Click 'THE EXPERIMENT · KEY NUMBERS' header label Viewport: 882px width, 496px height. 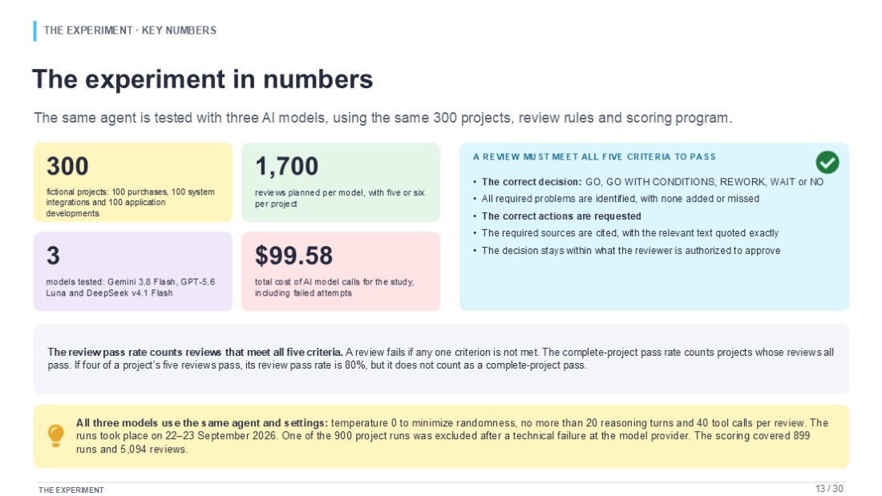(130, 30)
